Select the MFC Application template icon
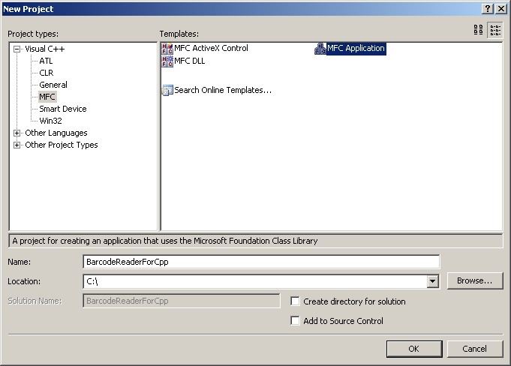Screen dimensions: 511x366 [x=320, y=49]
